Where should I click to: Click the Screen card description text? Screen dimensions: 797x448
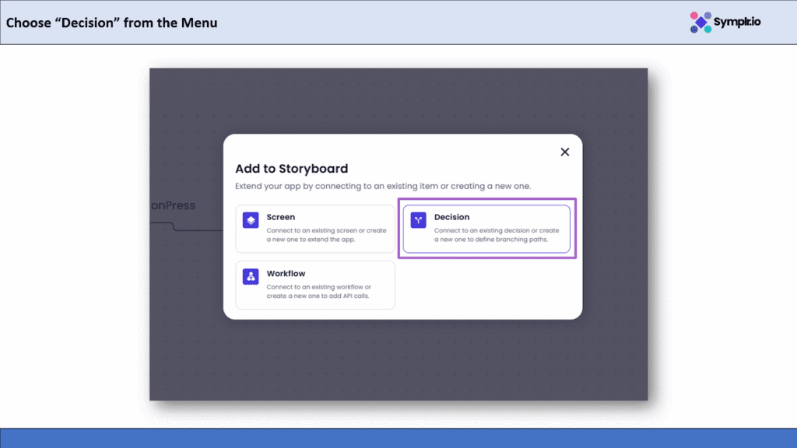[325, 235]
